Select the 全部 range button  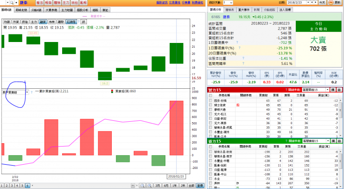(x=191, y=186)
